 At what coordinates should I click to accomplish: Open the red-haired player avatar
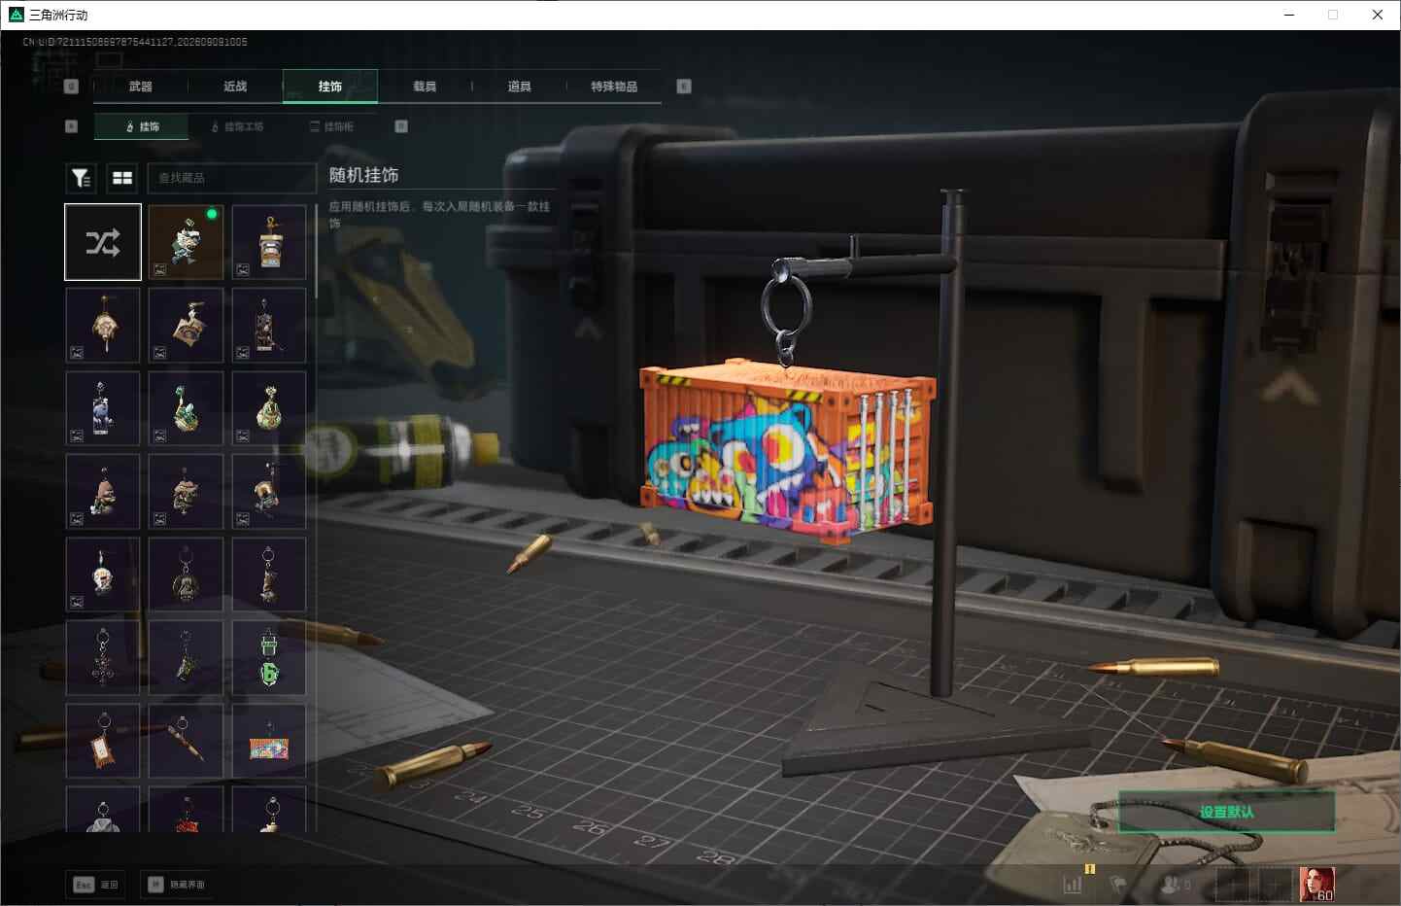[1317, 885]
